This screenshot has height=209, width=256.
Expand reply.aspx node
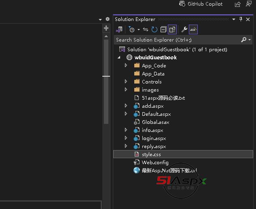pyautogui.click(x=126, y=146)
